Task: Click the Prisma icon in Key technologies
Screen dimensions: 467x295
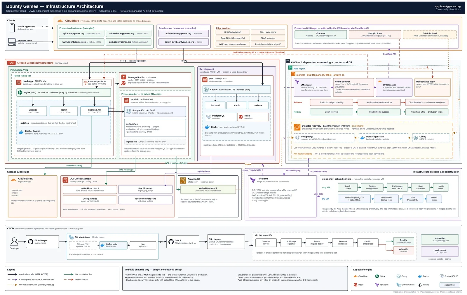Action: tap(420, 285)
